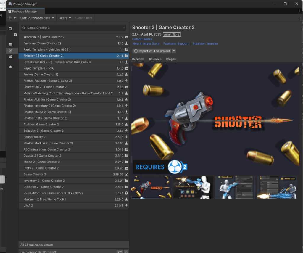Click the import icon on Quests 2 row
Viewport: 303px width, 253px height.
[126, 156]
